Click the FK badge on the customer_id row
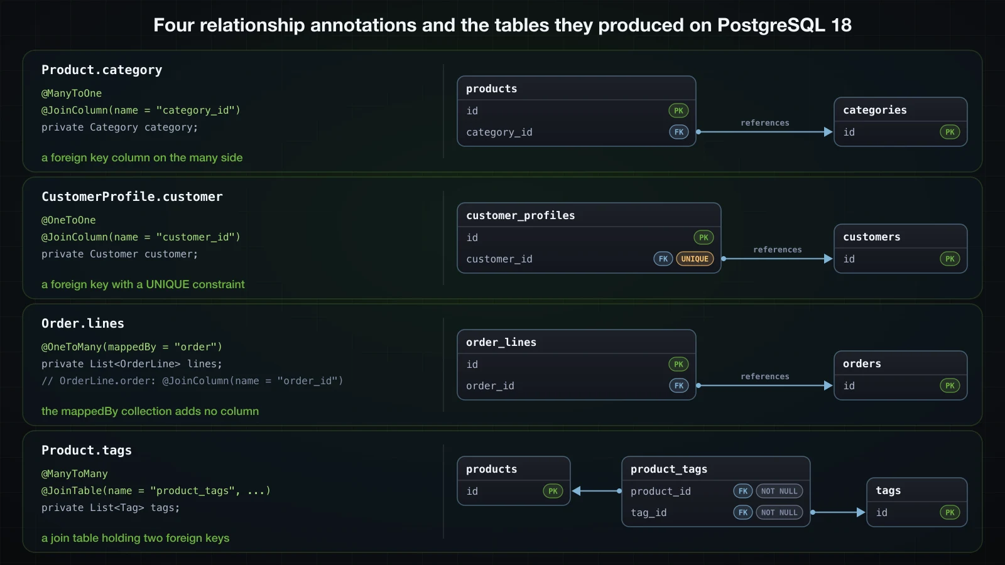Screen dimensions: 1005x565 (x=663, y=259)
